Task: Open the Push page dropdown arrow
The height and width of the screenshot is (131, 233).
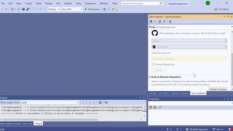Action: [x=232, y=27]
